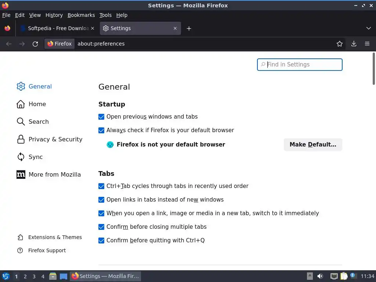The width and height of the screenshot is (376, 282).
Task: Open the View menu
Action: 35,15
